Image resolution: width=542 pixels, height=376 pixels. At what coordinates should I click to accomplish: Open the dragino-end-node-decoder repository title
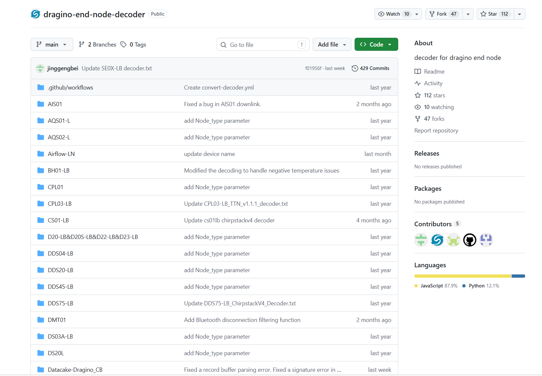tap(94, 14)
